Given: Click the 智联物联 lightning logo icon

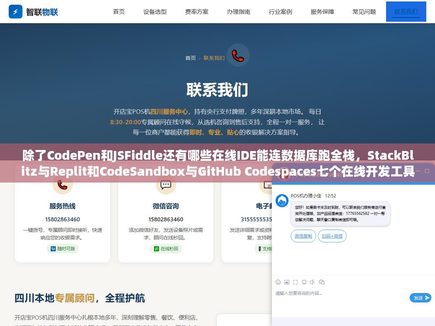Looking at the screenshot, I should coord(15,12).
